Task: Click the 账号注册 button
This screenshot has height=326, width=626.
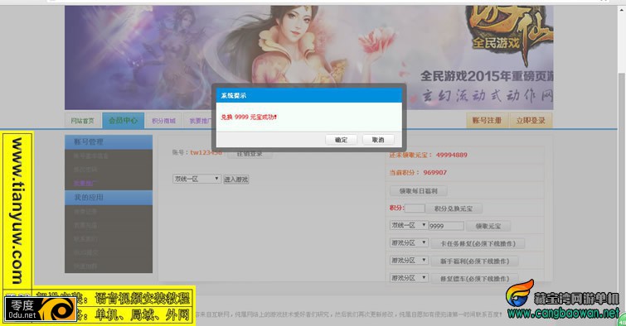Action: click(487, 120)
